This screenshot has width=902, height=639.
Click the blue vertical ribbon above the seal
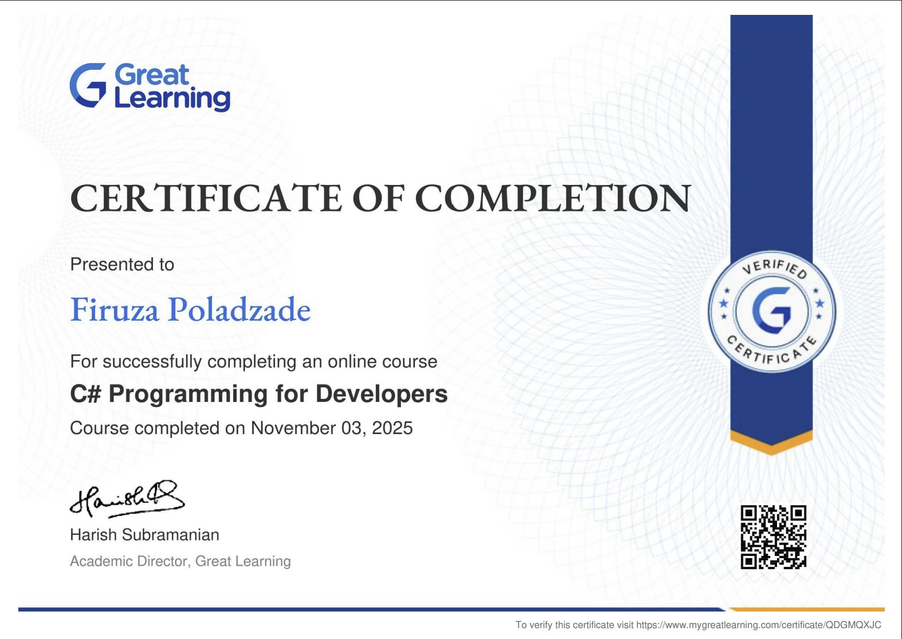click(771, 132)
